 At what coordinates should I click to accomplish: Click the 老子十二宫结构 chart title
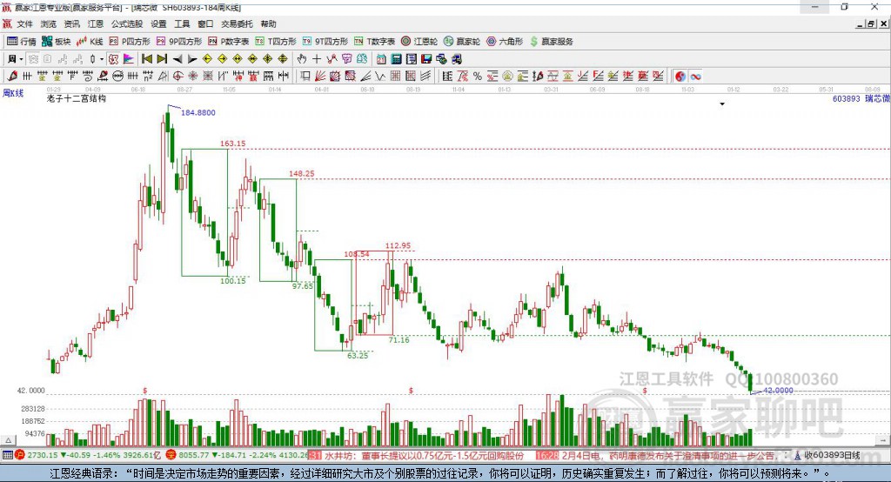click(77, 98)
